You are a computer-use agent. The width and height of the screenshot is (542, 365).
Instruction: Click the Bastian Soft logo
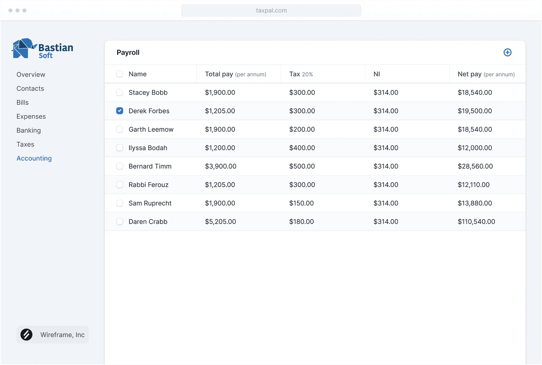[x=43, y=49]
